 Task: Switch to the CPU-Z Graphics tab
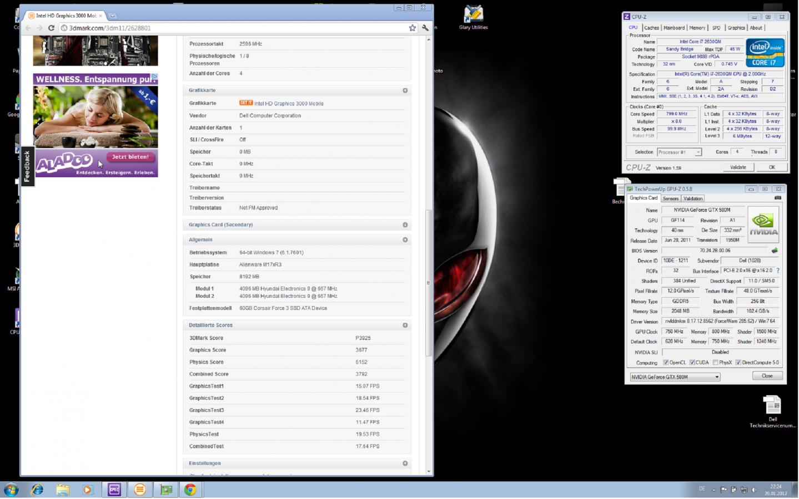[736, 28]
